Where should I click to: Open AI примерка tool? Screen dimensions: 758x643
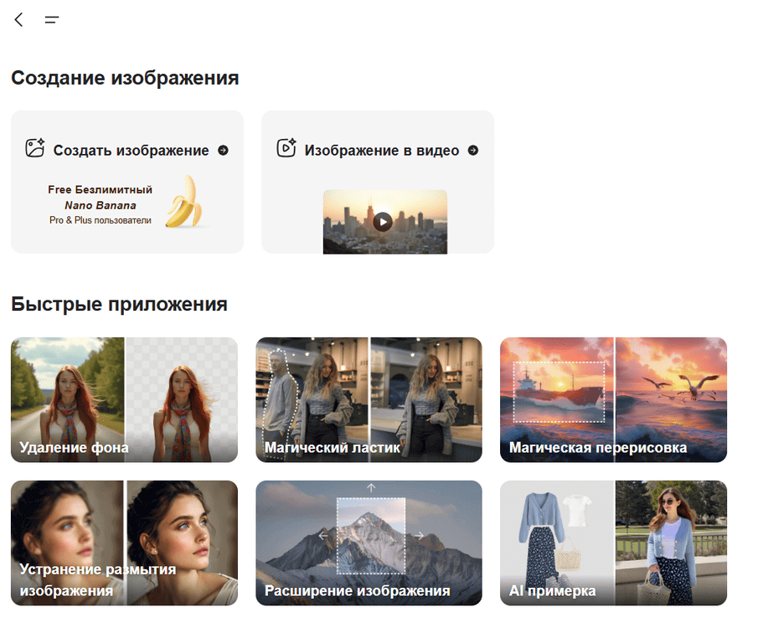(613, 543)
